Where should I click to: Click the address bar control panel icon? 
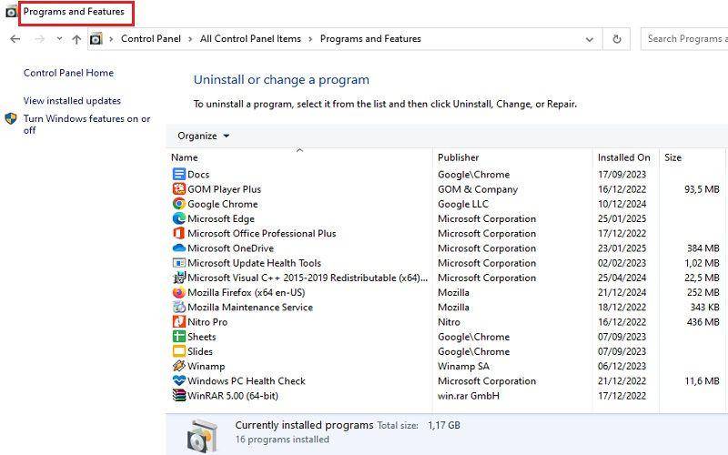click(x=96, y=39)
